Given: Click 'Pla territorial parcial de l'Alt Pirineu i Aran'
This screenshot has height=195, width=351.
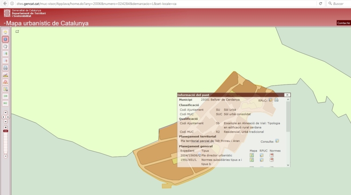Looking at the screenshot, I should point(210,141).
